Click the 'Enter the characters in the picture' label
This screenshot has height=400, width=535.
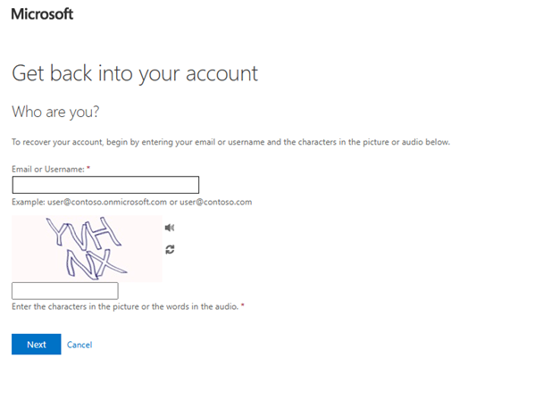[x=125, y=306]
